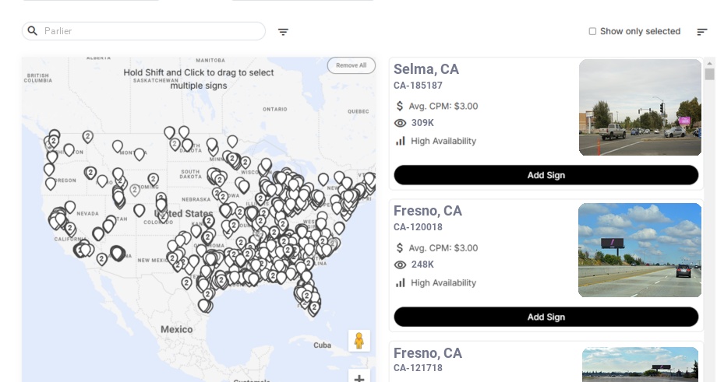Click the listing panel scrollbar thumb
717x382 pixels.
(x=709, y=74)
